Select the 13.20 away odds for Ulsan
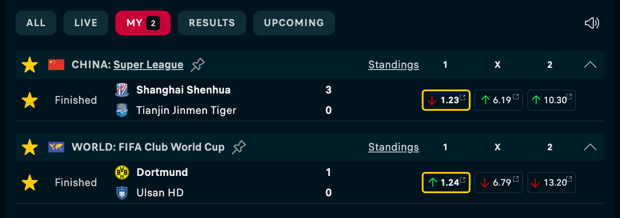This screenshot has height=218, width=620. (552, 183)
